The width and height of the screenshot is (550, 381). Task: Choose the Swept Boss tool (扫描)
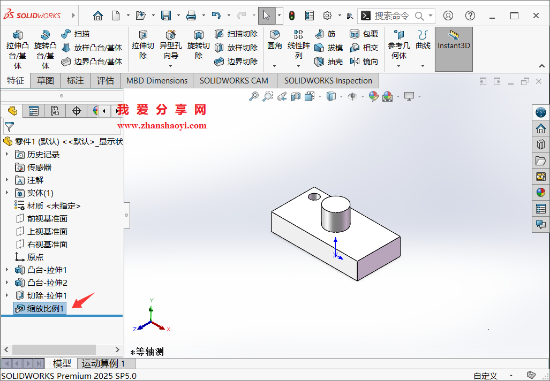coord(76,34)
